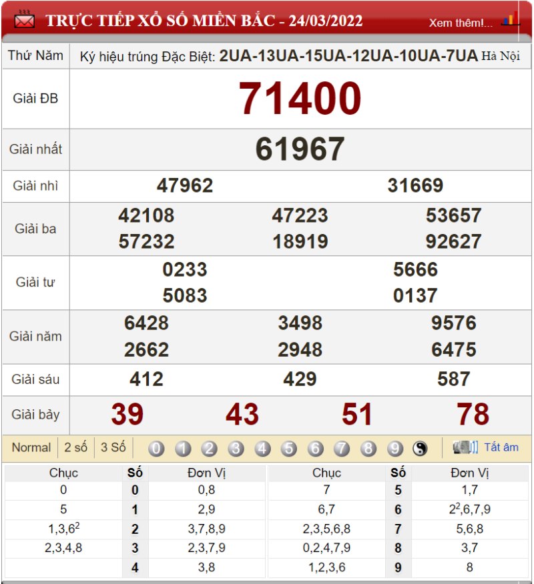
Task: Click third prize number 57232
Action: click(x=146, y=241)
